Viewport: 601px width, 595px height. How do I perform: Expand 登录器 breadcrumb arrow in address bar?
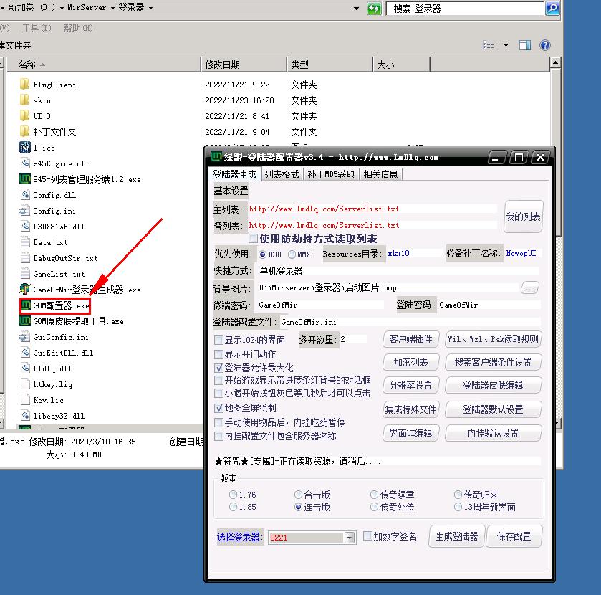point(150,8)
